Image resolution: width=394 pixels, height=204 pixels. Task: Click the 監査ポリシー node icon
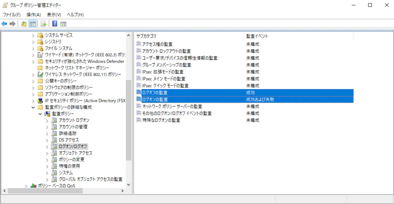pos(47,114)
